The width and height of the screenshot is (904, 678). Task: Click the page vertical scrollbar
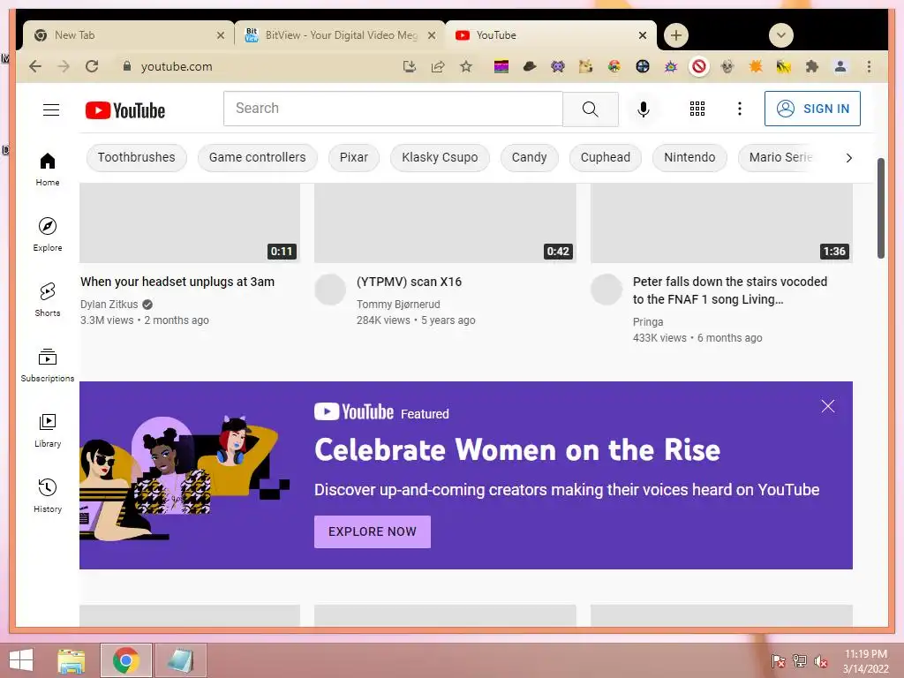(x=880, y=208)
